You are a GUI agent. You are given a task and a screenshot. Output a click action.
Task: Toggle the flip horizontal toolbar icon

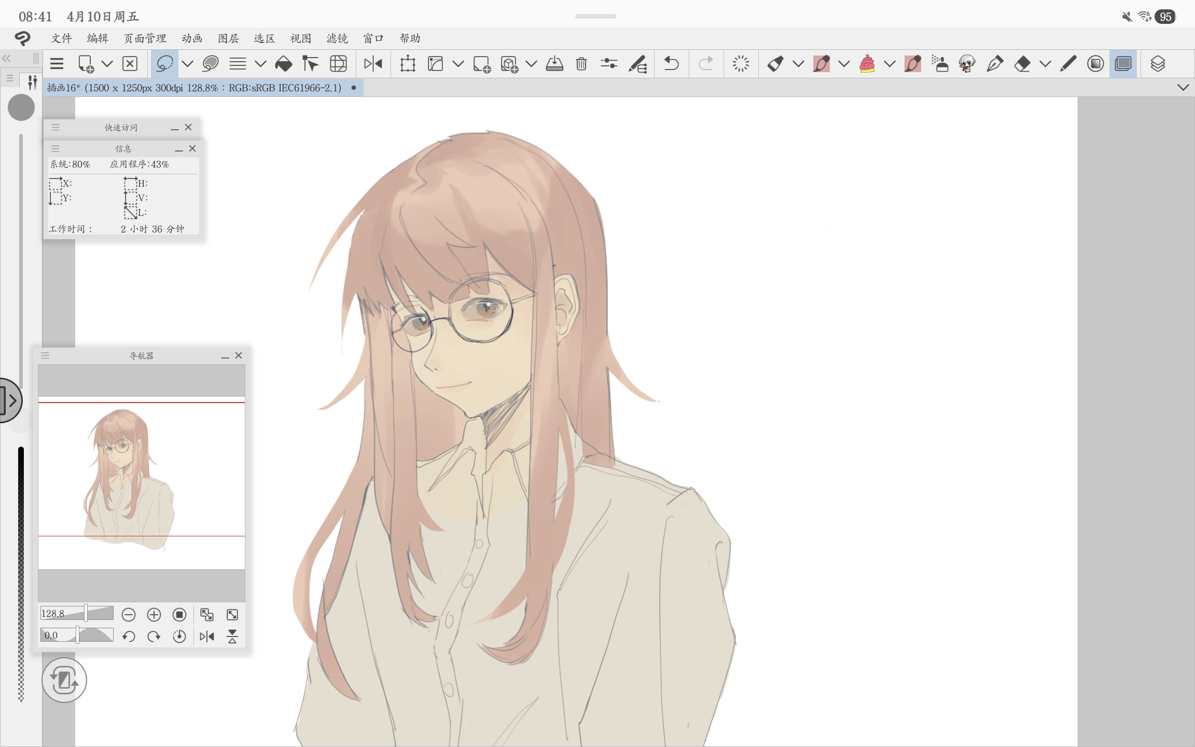[x=373, y=64]
